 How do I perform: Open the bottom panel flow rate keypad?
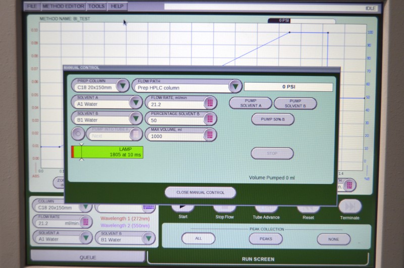click(85, 222)
